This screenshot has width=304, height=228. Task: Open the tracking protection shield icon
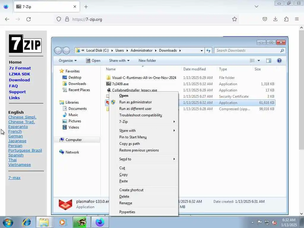(x=59, y=19)
